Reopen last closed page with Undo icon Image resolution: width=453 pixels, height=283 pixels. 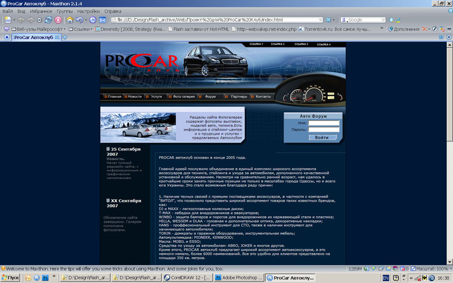point(79,20)
